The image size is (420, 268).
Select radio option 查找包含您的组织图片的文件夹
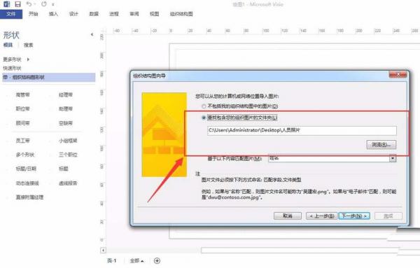pyautogui.click(x=204, y=118)
